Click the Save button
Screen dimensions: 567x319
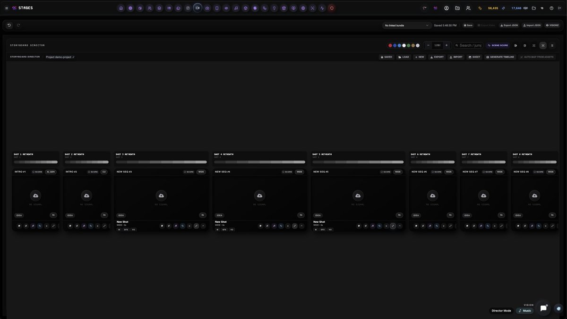(468, 25)
